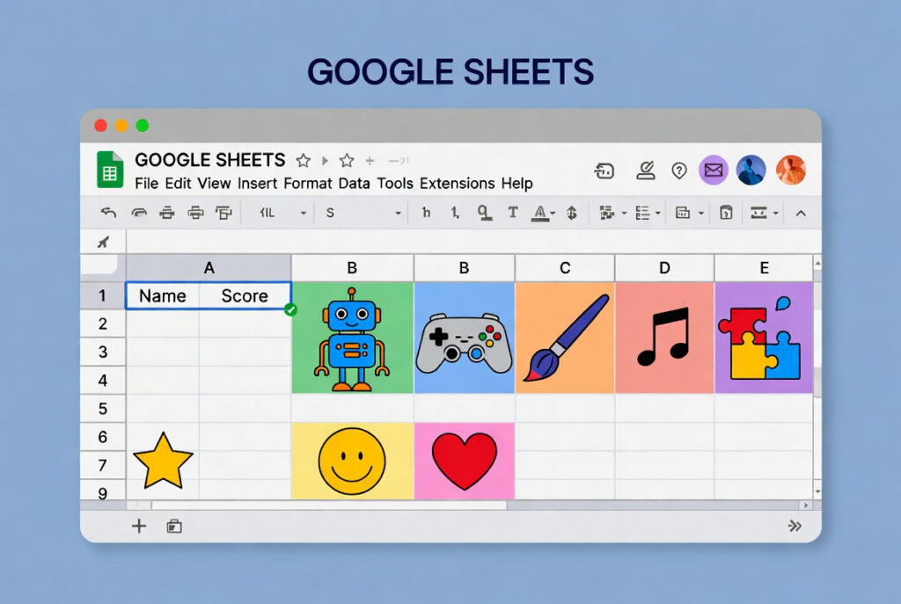Click the purple email sharing button
Image resolution: width=901 pixels, height=604 pixels.
pos(714,170)
